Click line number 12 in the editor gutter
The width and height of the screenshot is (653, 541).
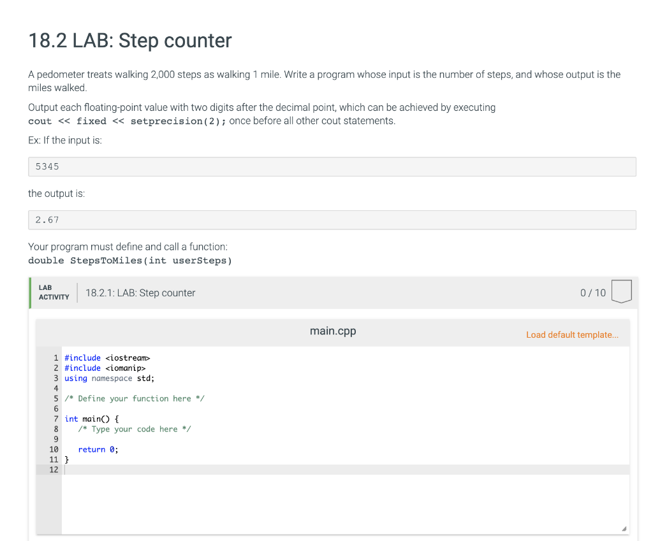coord(54,470)
